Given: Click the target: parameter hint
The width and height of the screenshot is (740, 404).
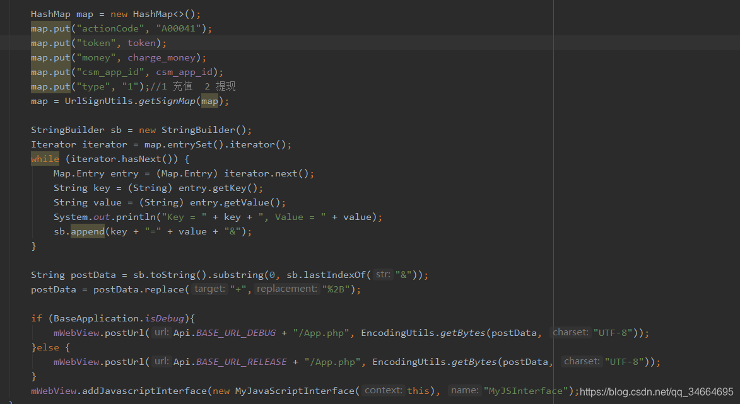Looking at the screenshot, I should (x=209, y=289).
